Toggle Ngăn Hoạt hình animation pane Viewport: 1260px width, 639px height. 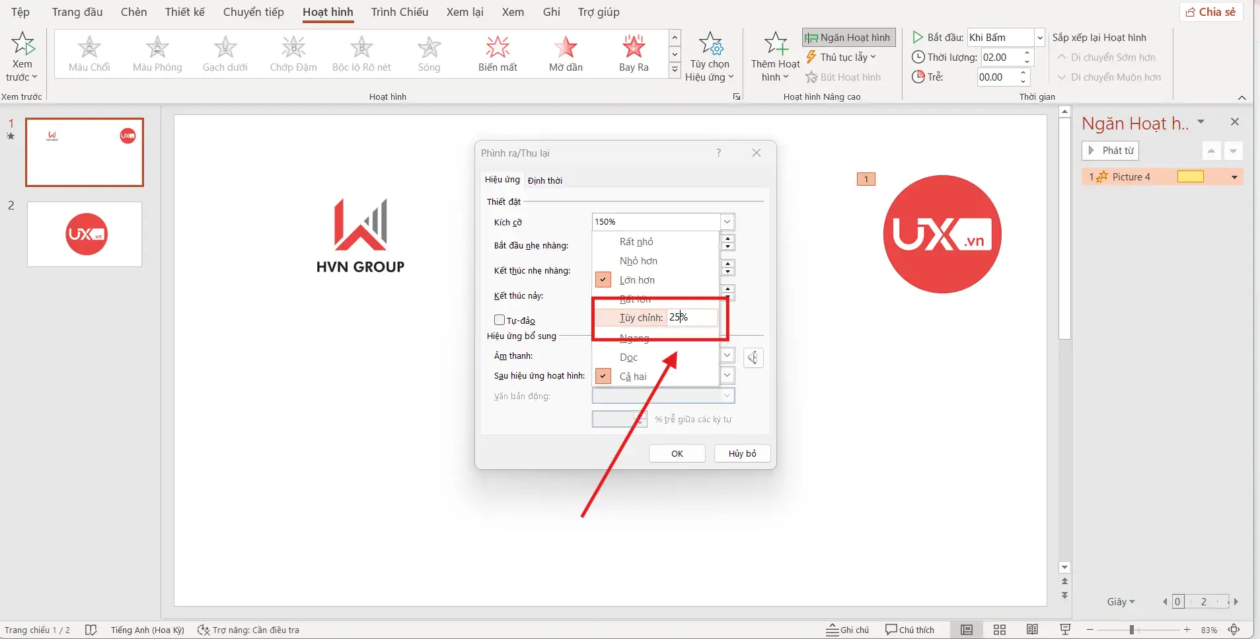coord(848,38)
